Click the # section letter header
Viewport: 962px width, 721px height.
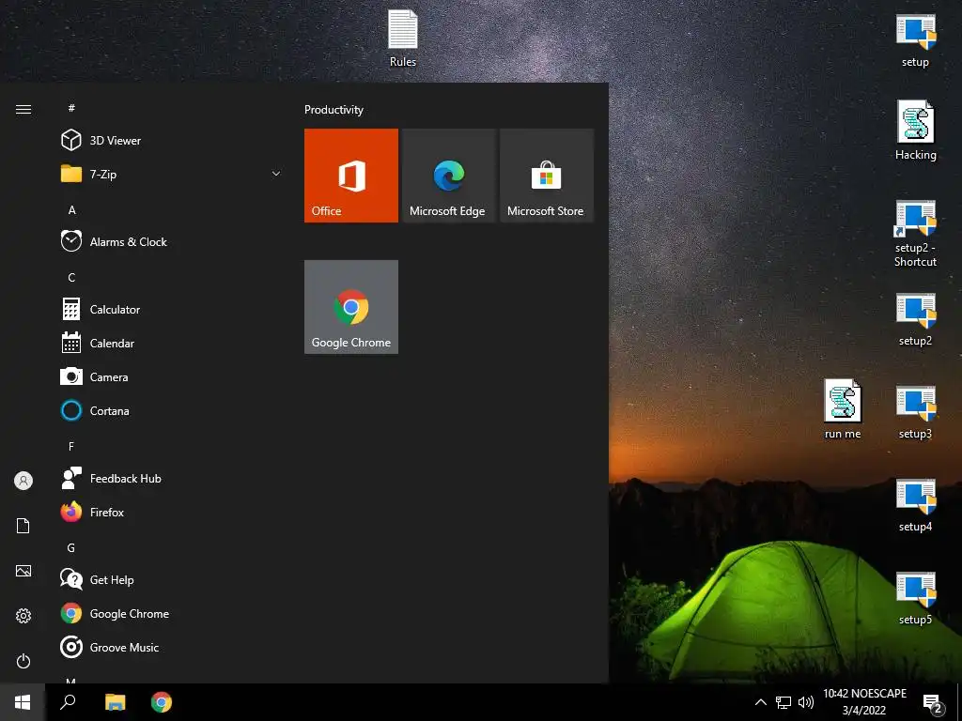[x=71, y=108]
